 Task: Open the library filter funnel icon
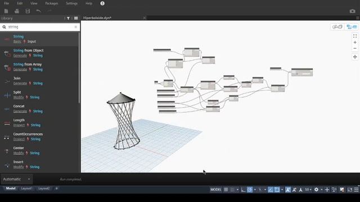point(68,19)
